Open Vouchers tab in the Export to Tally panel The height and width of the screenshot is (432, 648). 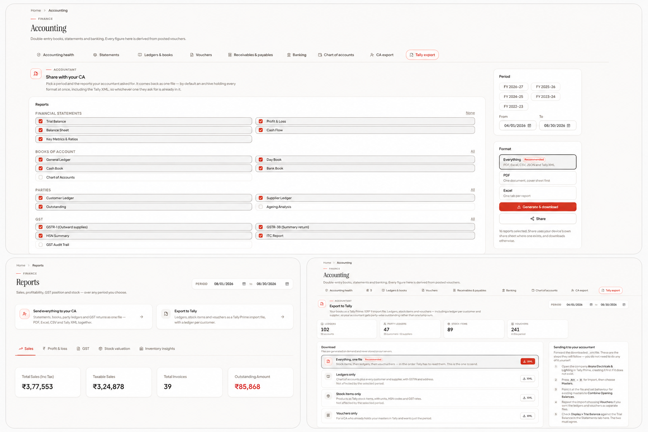click(429, 291)
